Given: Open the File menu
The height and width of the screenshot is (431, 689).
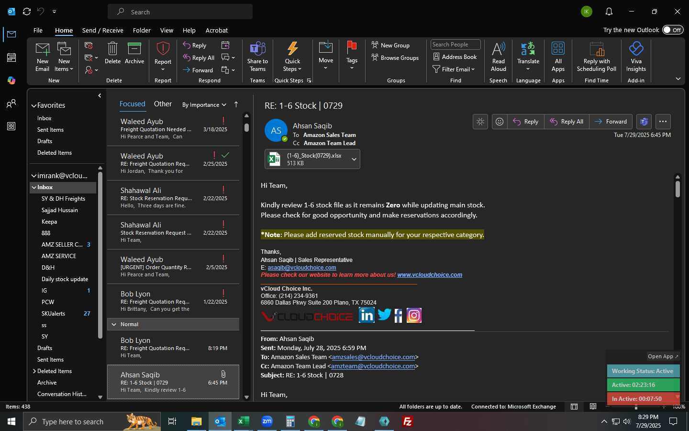Looking at the screenshot, I should [38, 30].
